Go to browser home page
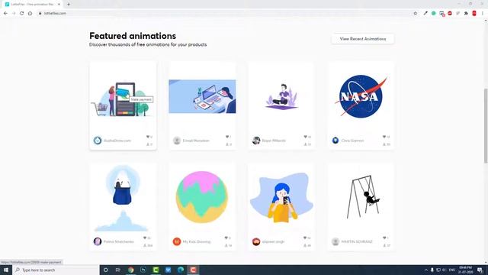Screen dimensions: 488x275 point(30,13)
